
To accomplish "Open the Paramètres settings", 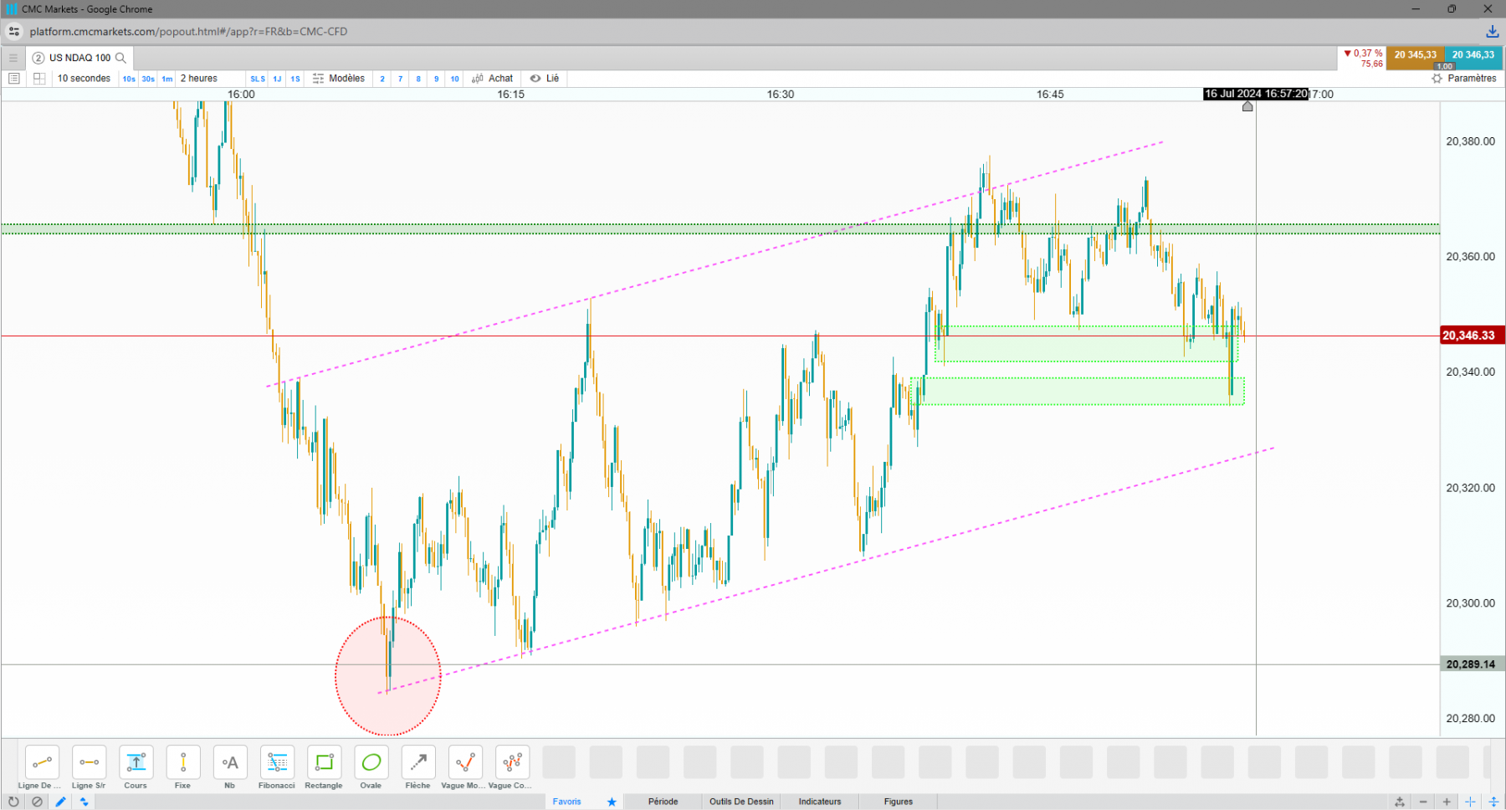I will coord(1464,79).
